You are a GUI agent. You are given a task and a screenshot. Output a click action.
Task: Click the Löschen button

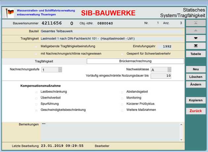196,77
